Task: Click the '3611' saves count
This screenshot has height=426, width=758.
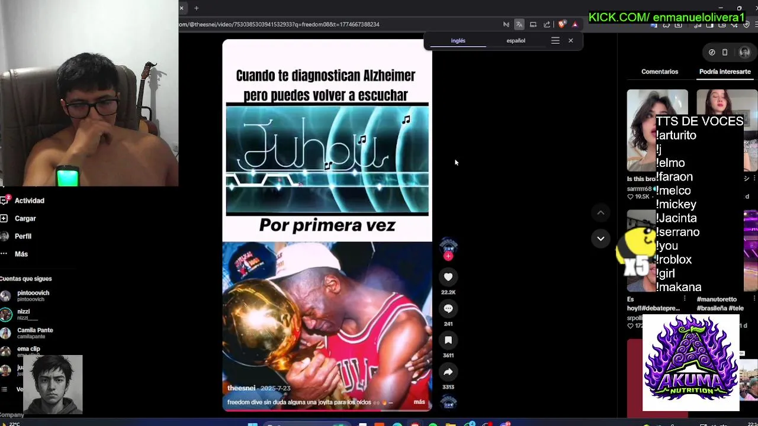Action: (x=448, y=356)
